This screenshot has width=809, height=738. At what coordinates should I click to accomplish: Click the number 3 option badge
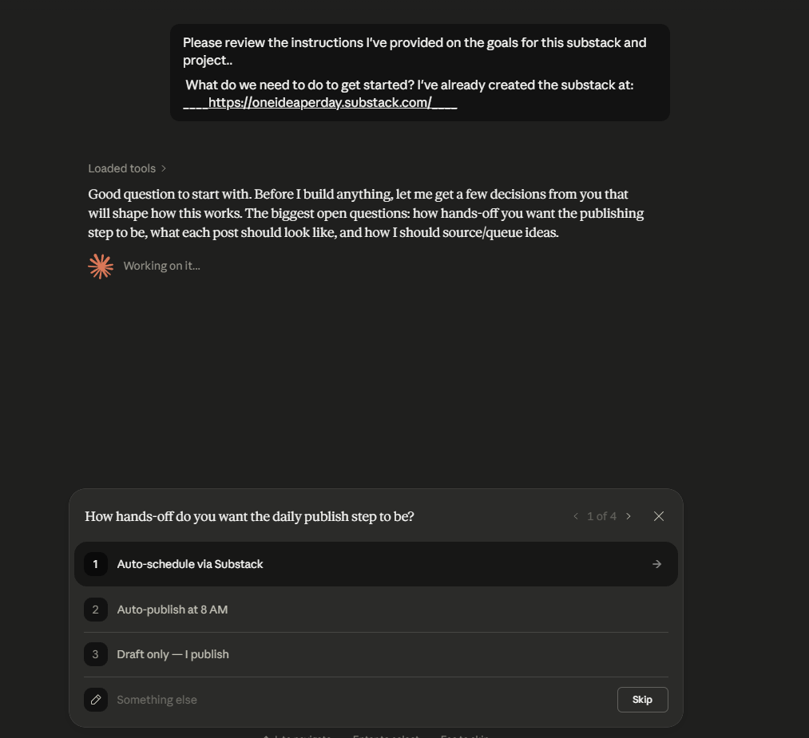[x=96, y=654]
